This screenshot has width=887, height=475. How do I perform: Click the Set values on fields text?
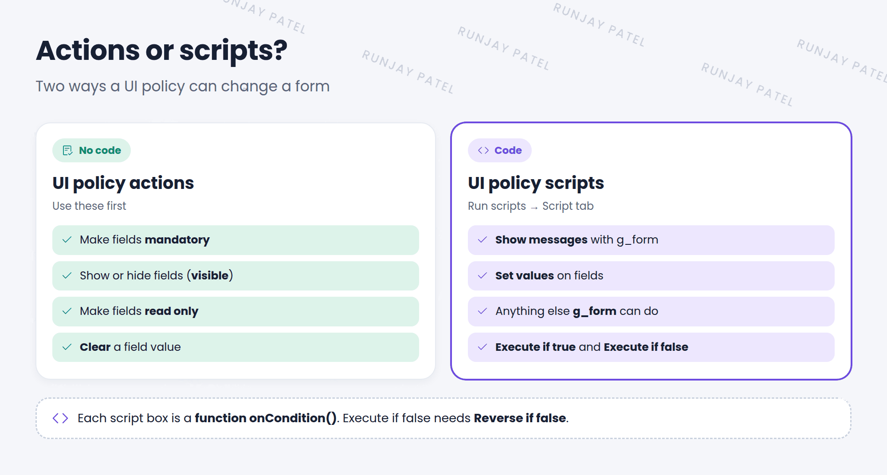tap(549, 276)
